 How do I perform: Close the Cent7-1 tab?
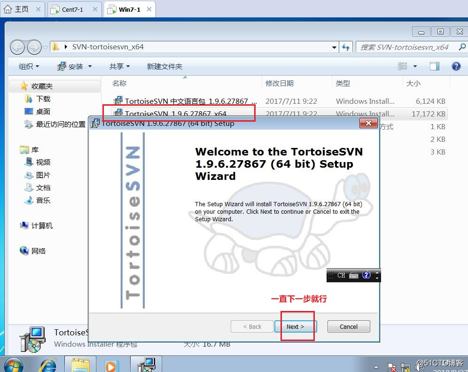(95, 9)
